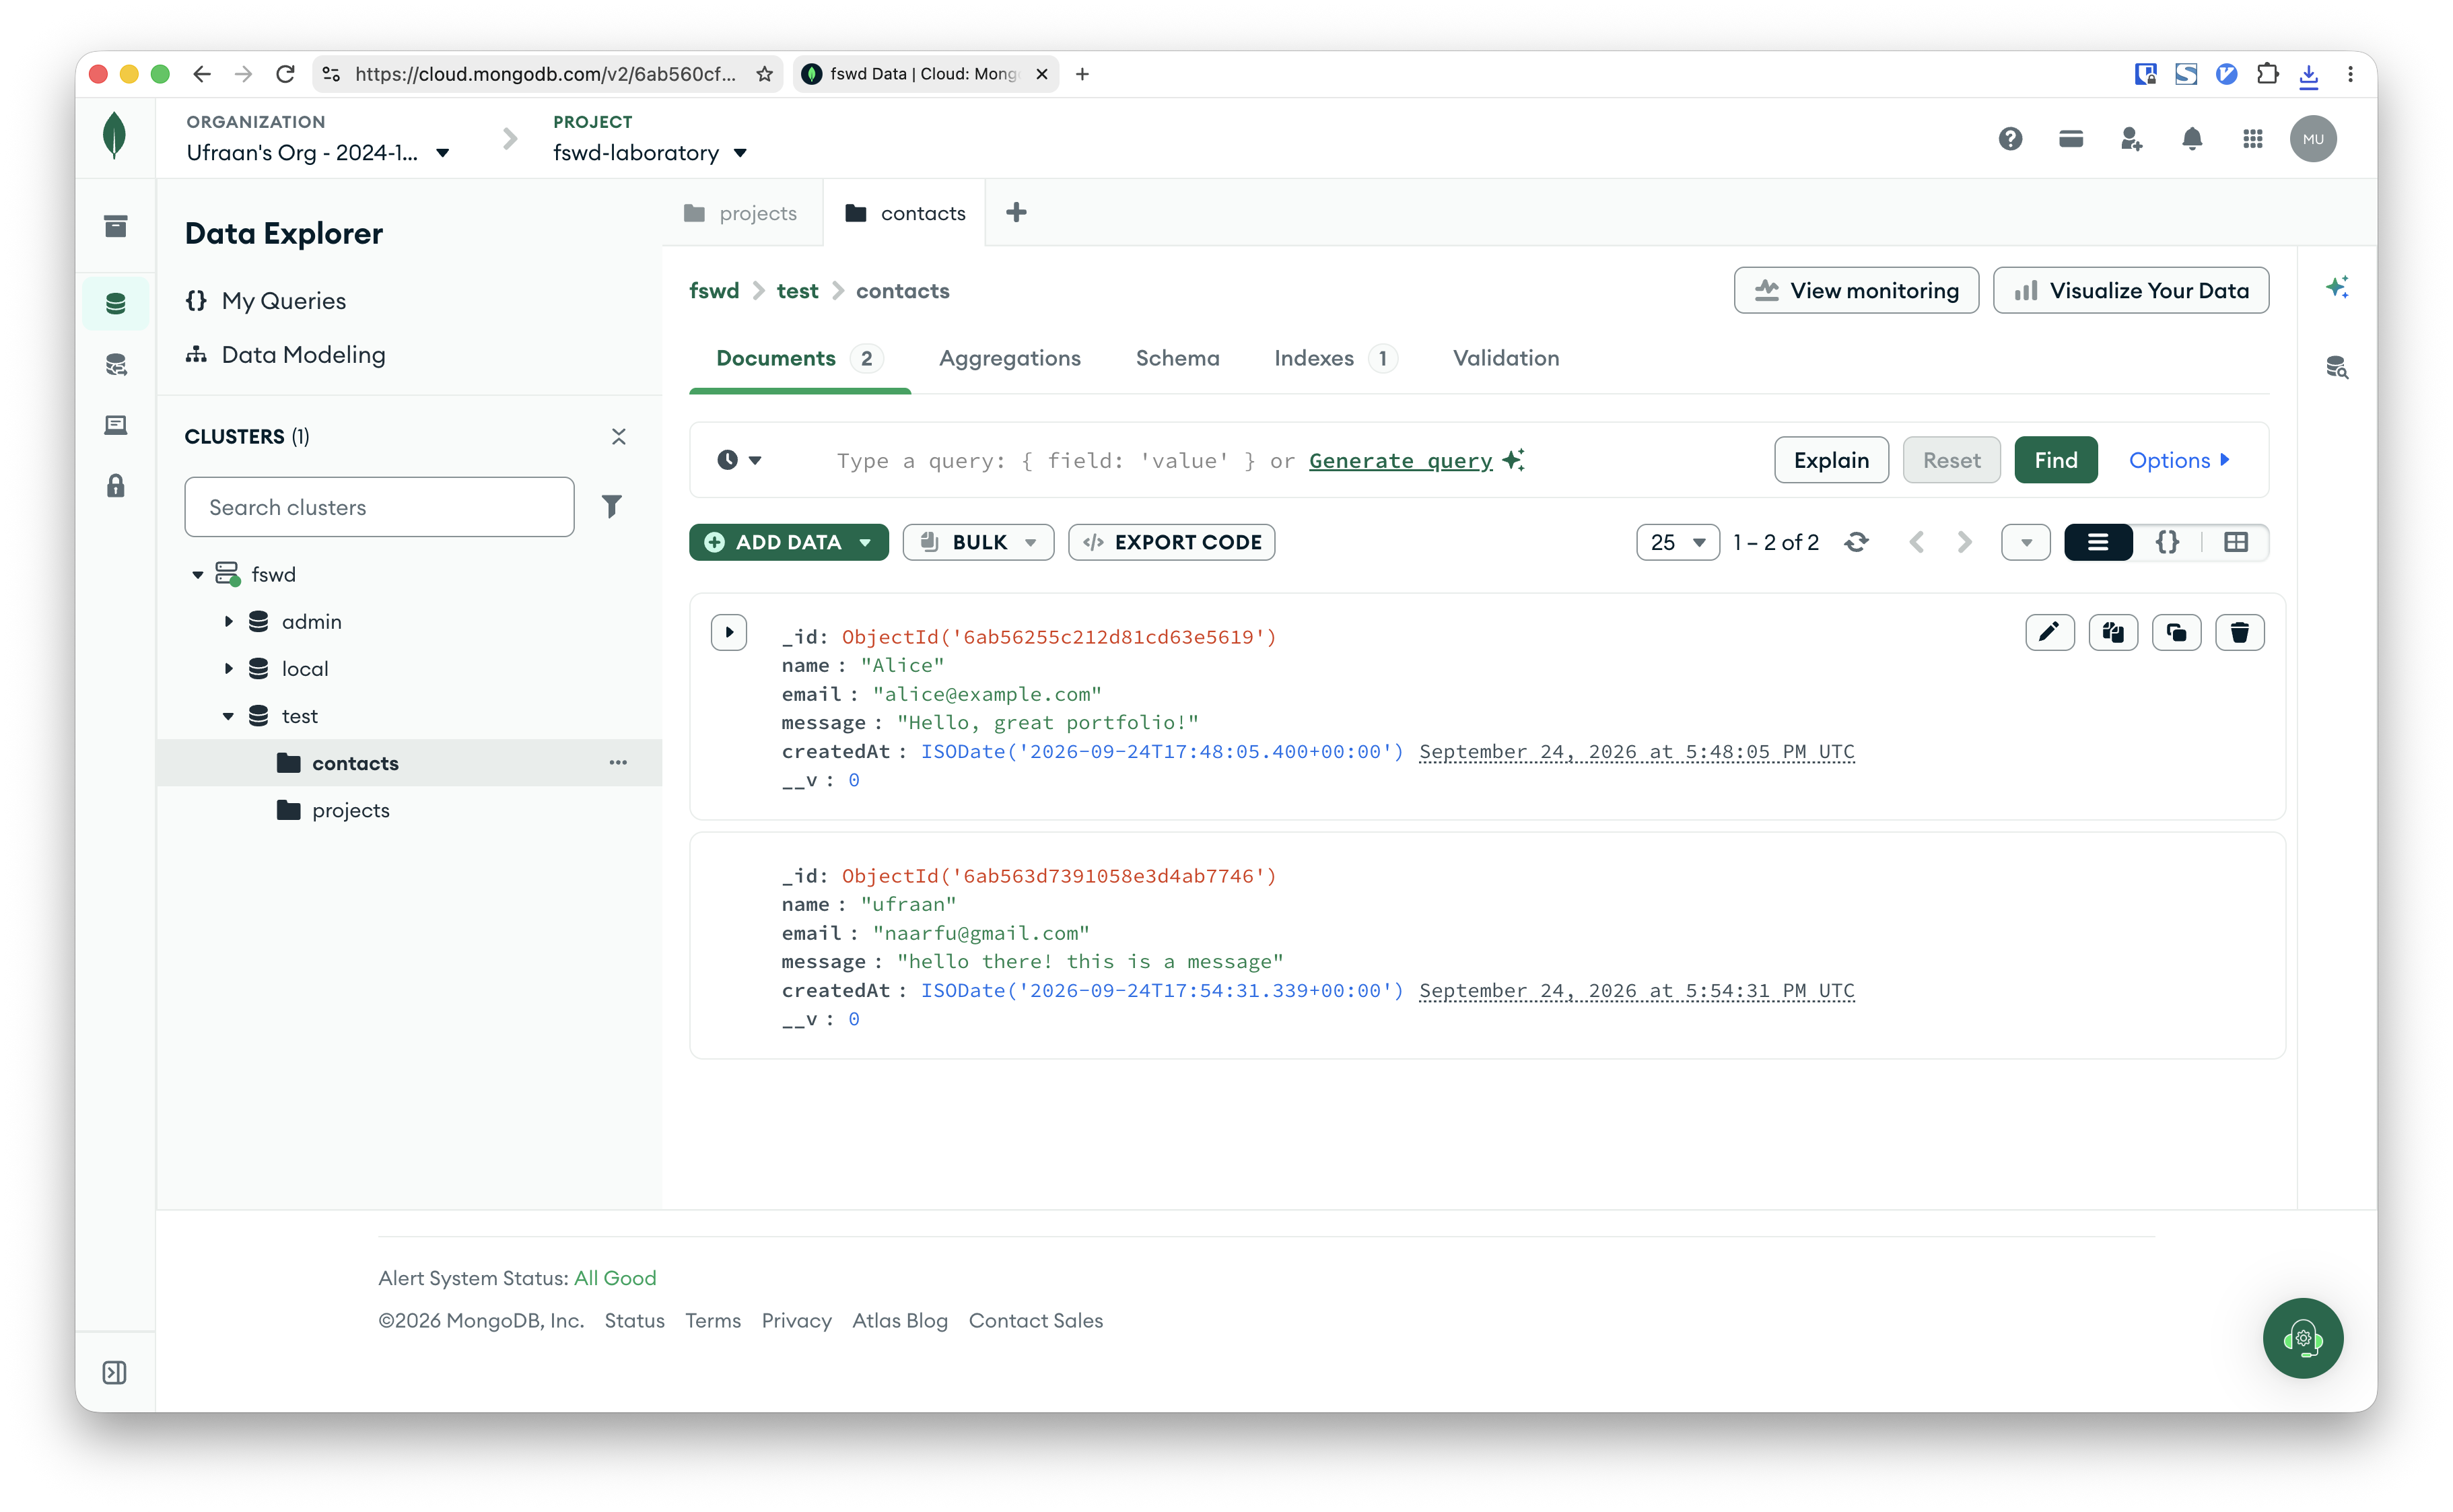2453x1512 pixels.
Task: Open the billing card icon in header
Action: click(2071, 139)
